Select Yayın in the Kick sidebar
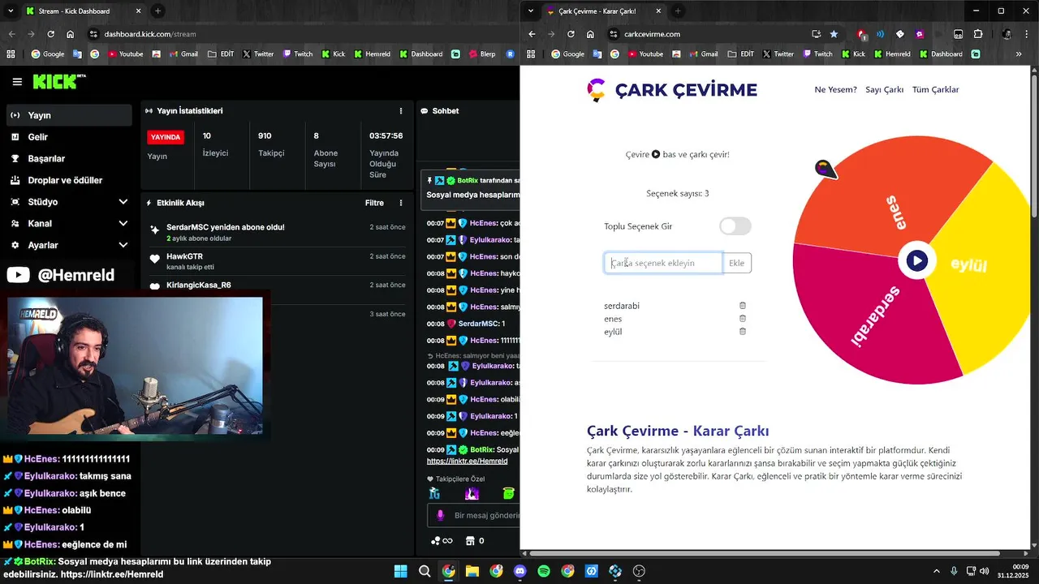This screenshot has height=584, width=1039. [x=68, y=115]
